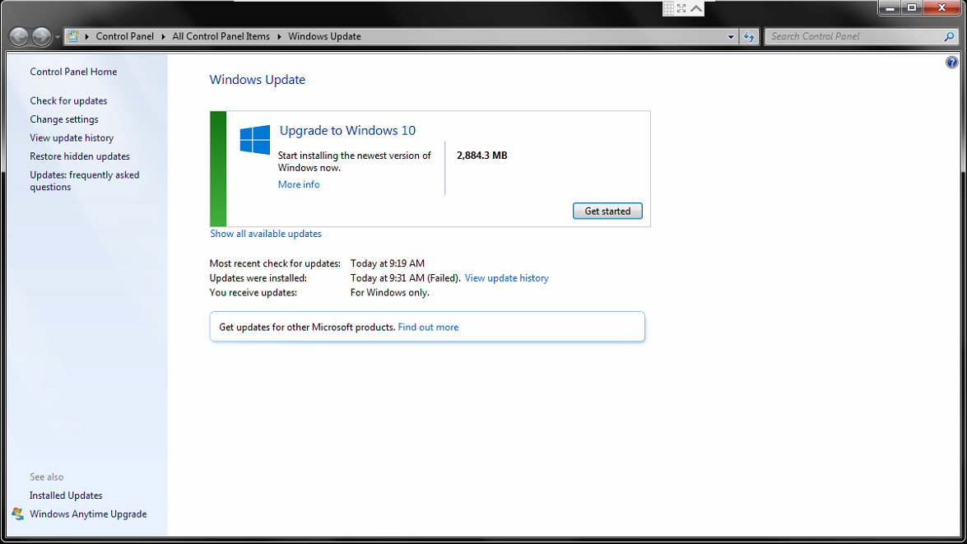Click the Control Panel icon in address bar
The width and height of the screenshot is (967, 544).
click(72, 36)
